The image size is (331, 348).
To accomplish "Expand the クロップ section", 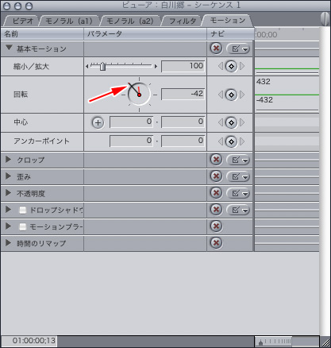I will tap(8, 160).
